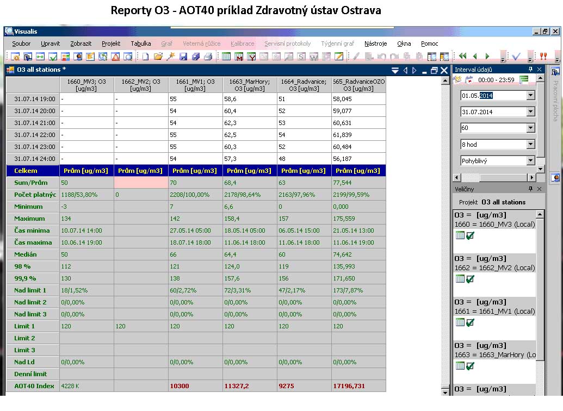The height and width of the screenshot is (411, 563).
Task: Click the table icon under 1663_MarHory
Action: [460, 366]
